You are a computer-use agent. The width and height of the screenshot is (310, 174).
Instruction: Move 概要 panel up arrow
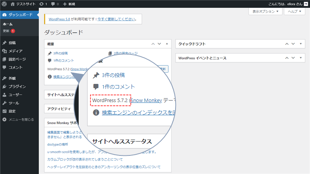[153, 44]
